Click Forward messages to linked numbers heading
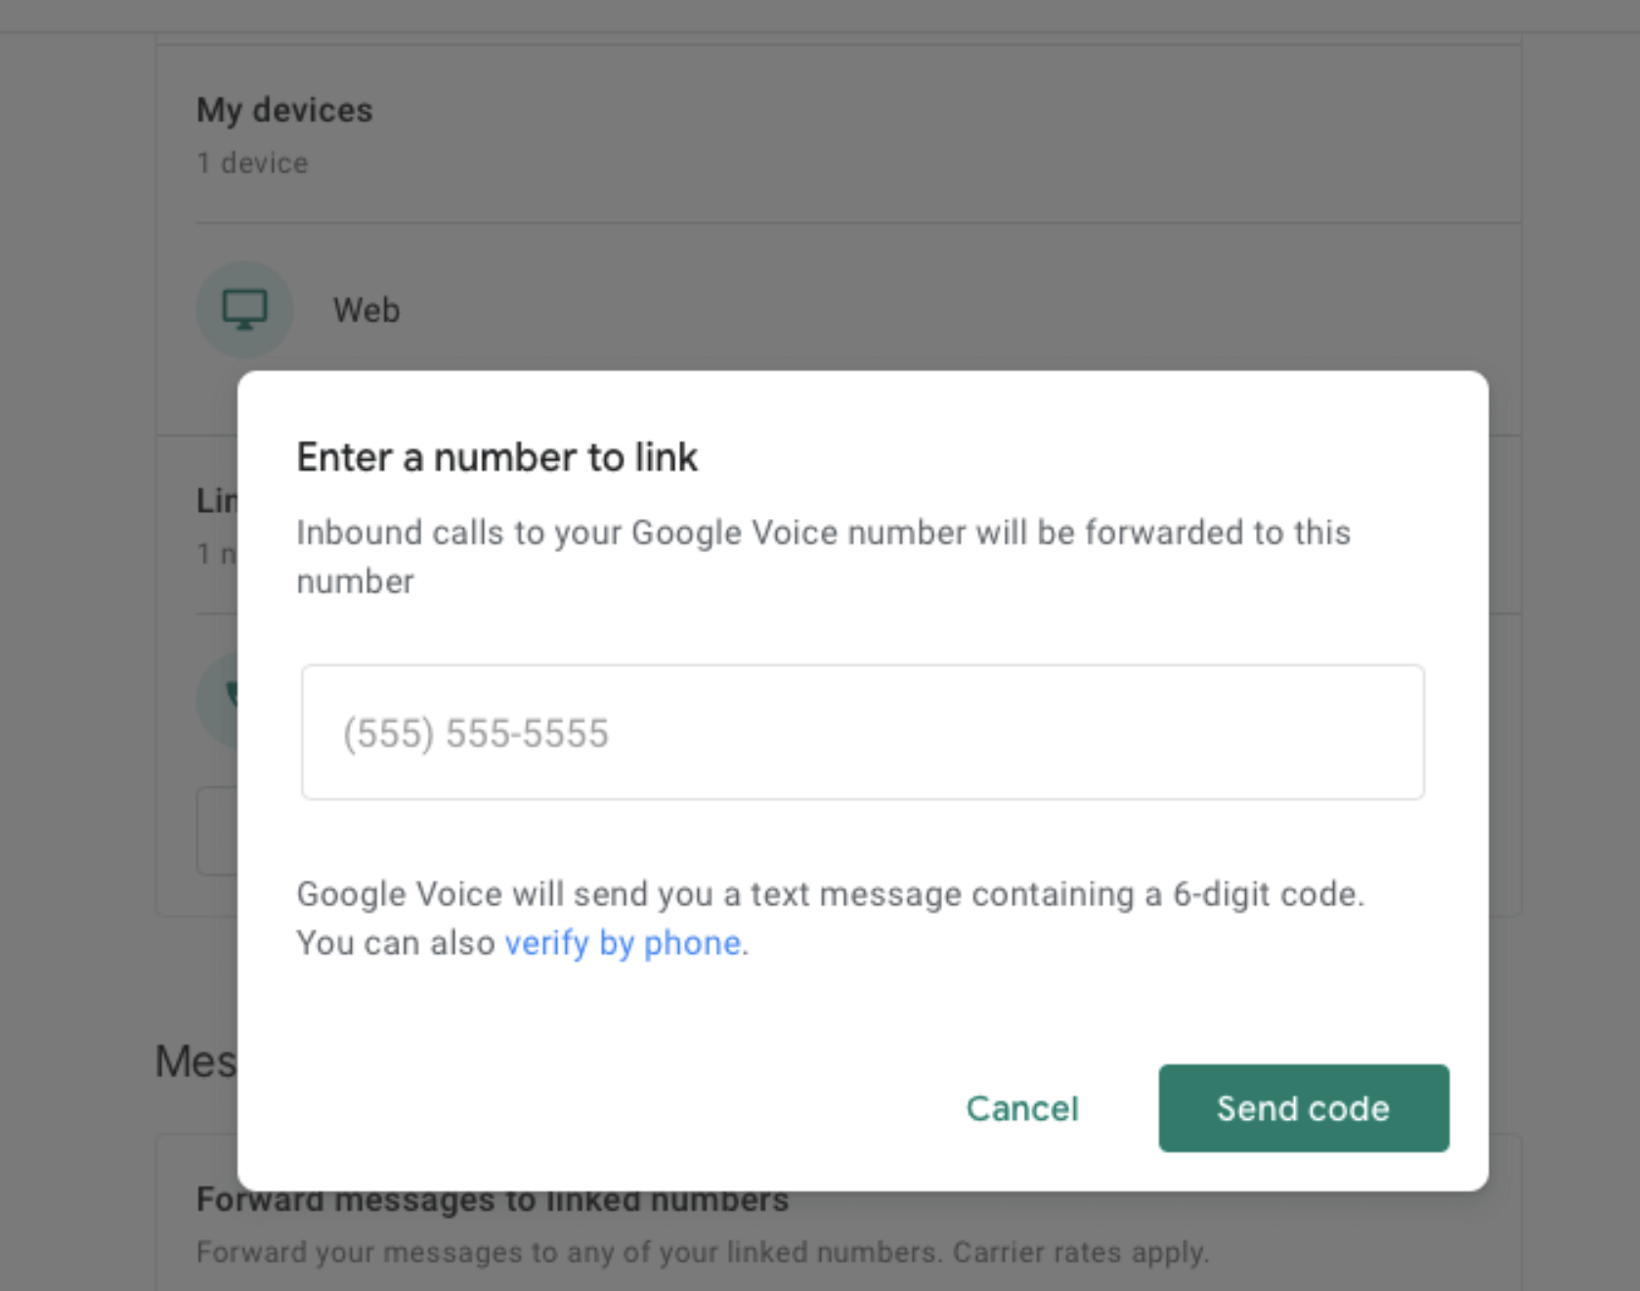 (x=493, y=1199)
